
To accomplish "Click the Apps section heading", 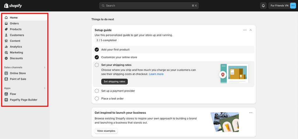I will tap(7, 88).
